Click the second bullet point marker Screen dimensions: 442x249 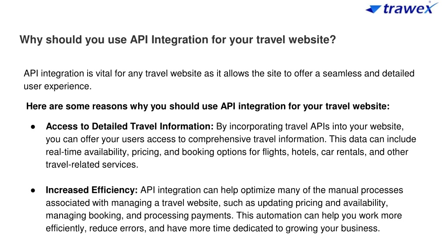pos(33,191)
